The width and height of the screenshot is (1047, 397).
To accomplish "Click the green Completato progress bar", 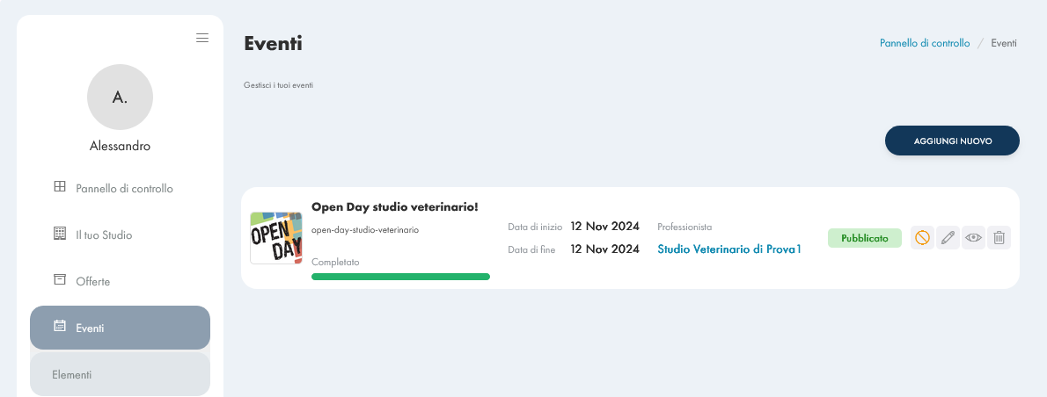I will pos(400,277).
